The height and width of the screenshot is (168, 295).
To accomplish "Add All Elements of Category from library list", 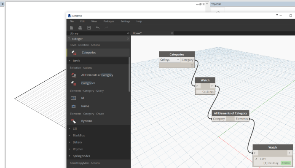I will tap(97, 75).
